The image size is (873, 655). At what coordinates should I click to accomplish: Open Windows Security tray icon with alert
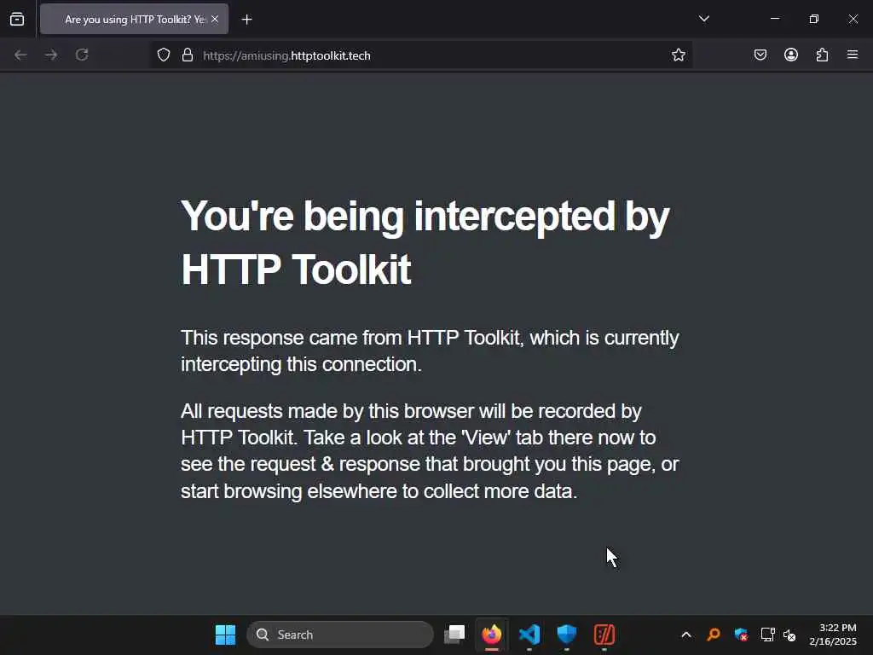[x=741, y=635]
